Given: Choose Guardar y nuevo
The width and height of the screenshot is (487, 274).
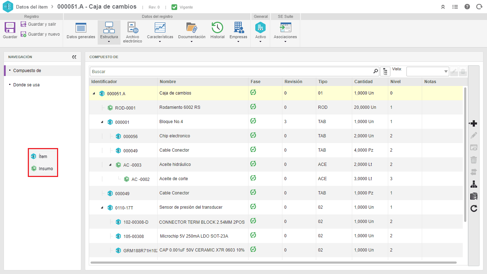Looking at the screenshot, I should (x=40, y=34).
